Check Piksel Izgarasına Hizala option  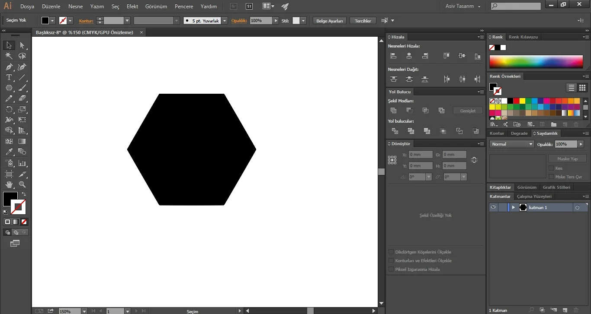391,269
